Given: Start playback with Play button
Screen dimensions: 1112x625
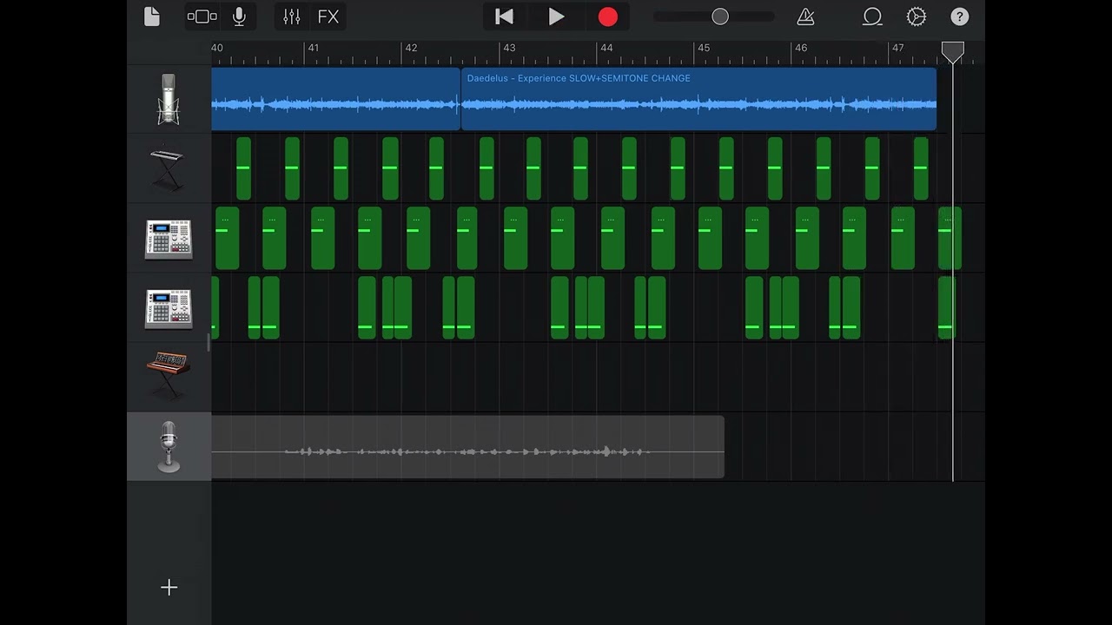Looking at the screenshot, I should [x=556, y=16].
